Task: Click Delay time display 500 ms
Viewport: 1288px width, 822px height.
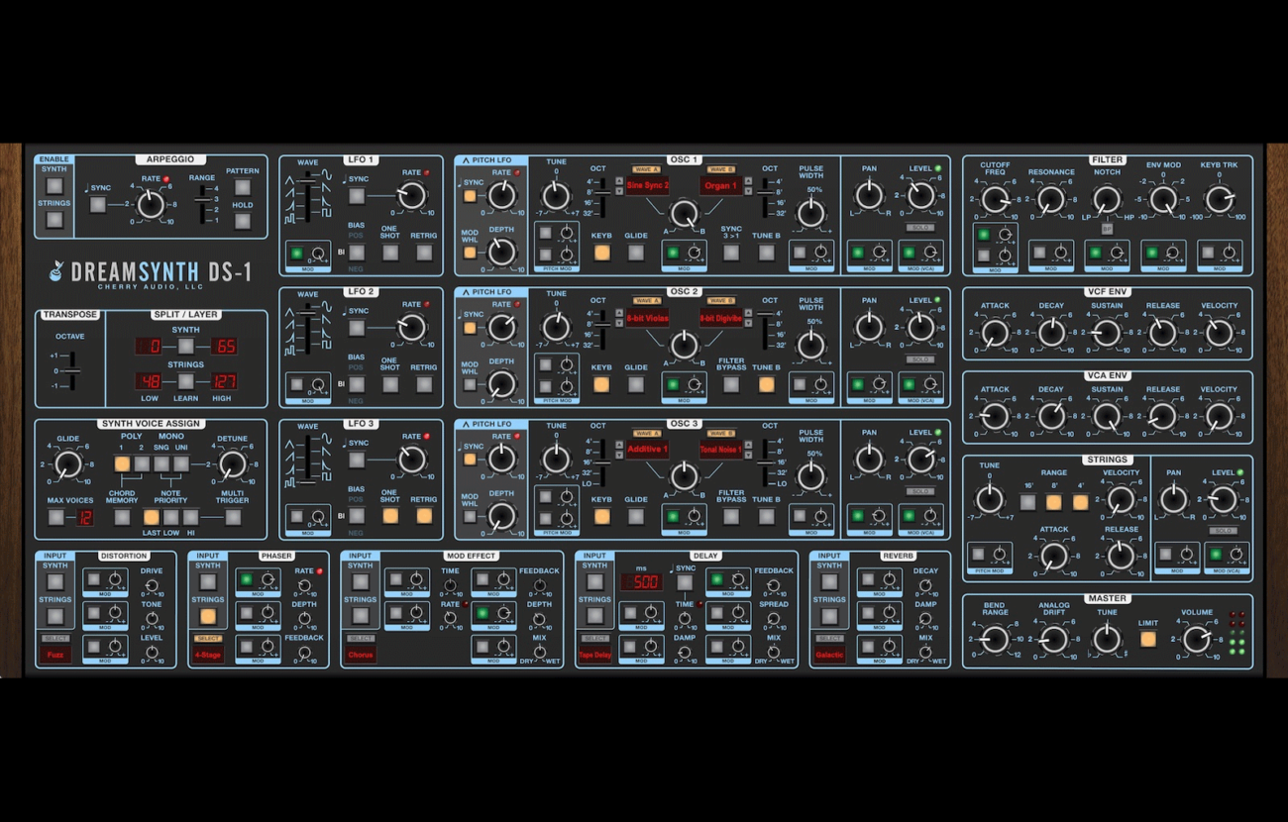Action: 643,581
